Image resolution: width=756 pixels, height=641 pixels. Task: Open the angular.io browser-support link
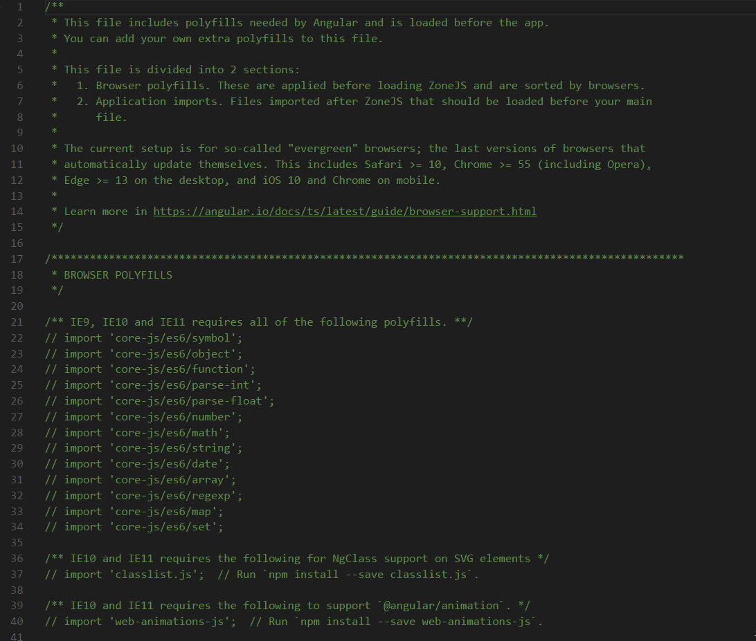point(345,212)
